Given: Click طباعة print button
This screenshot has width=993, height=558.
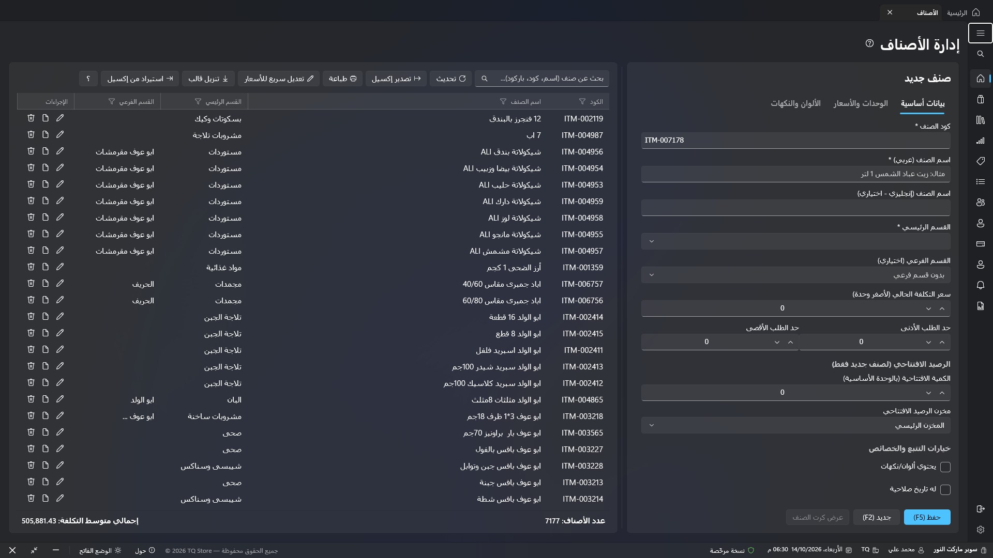Looking at the screenshot, I should click(342, 79).
